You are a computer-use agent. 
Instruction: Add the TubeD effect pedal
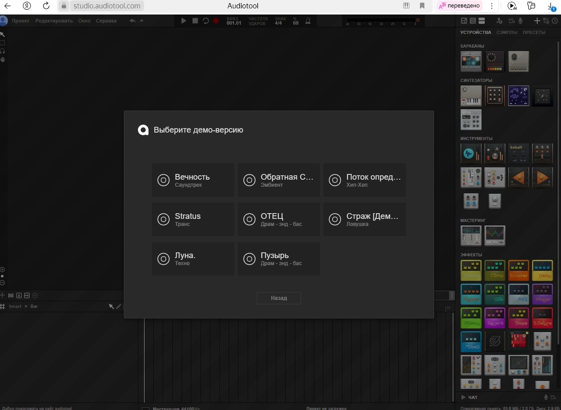click(x=471, y=342)
